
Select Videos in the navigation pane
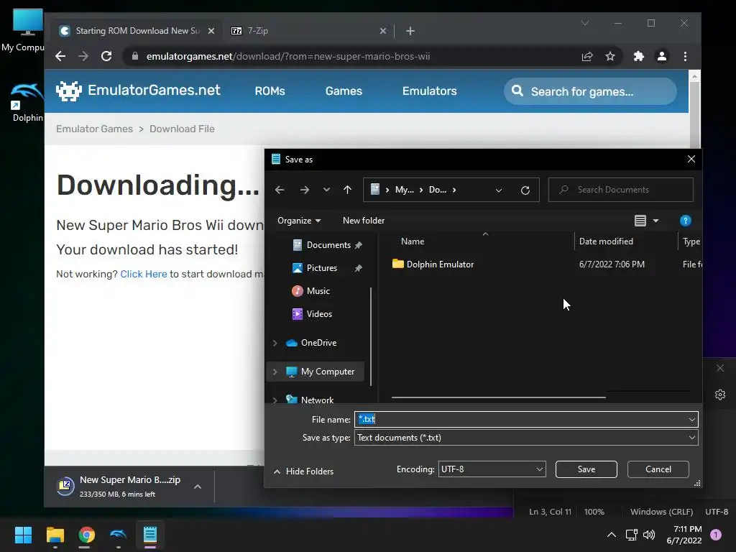(312, 314)
